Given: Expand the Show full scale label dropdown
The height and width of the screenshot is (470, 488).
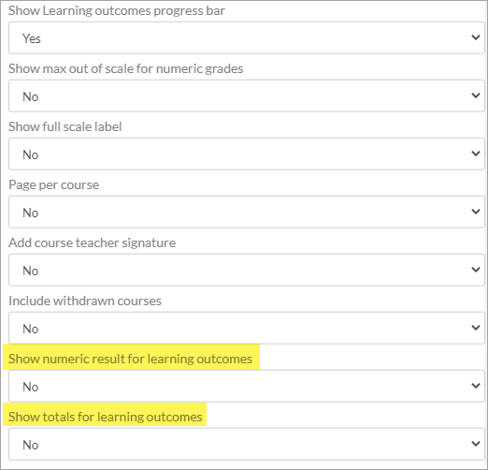Looking at the screenshot, I should point(247,154).
